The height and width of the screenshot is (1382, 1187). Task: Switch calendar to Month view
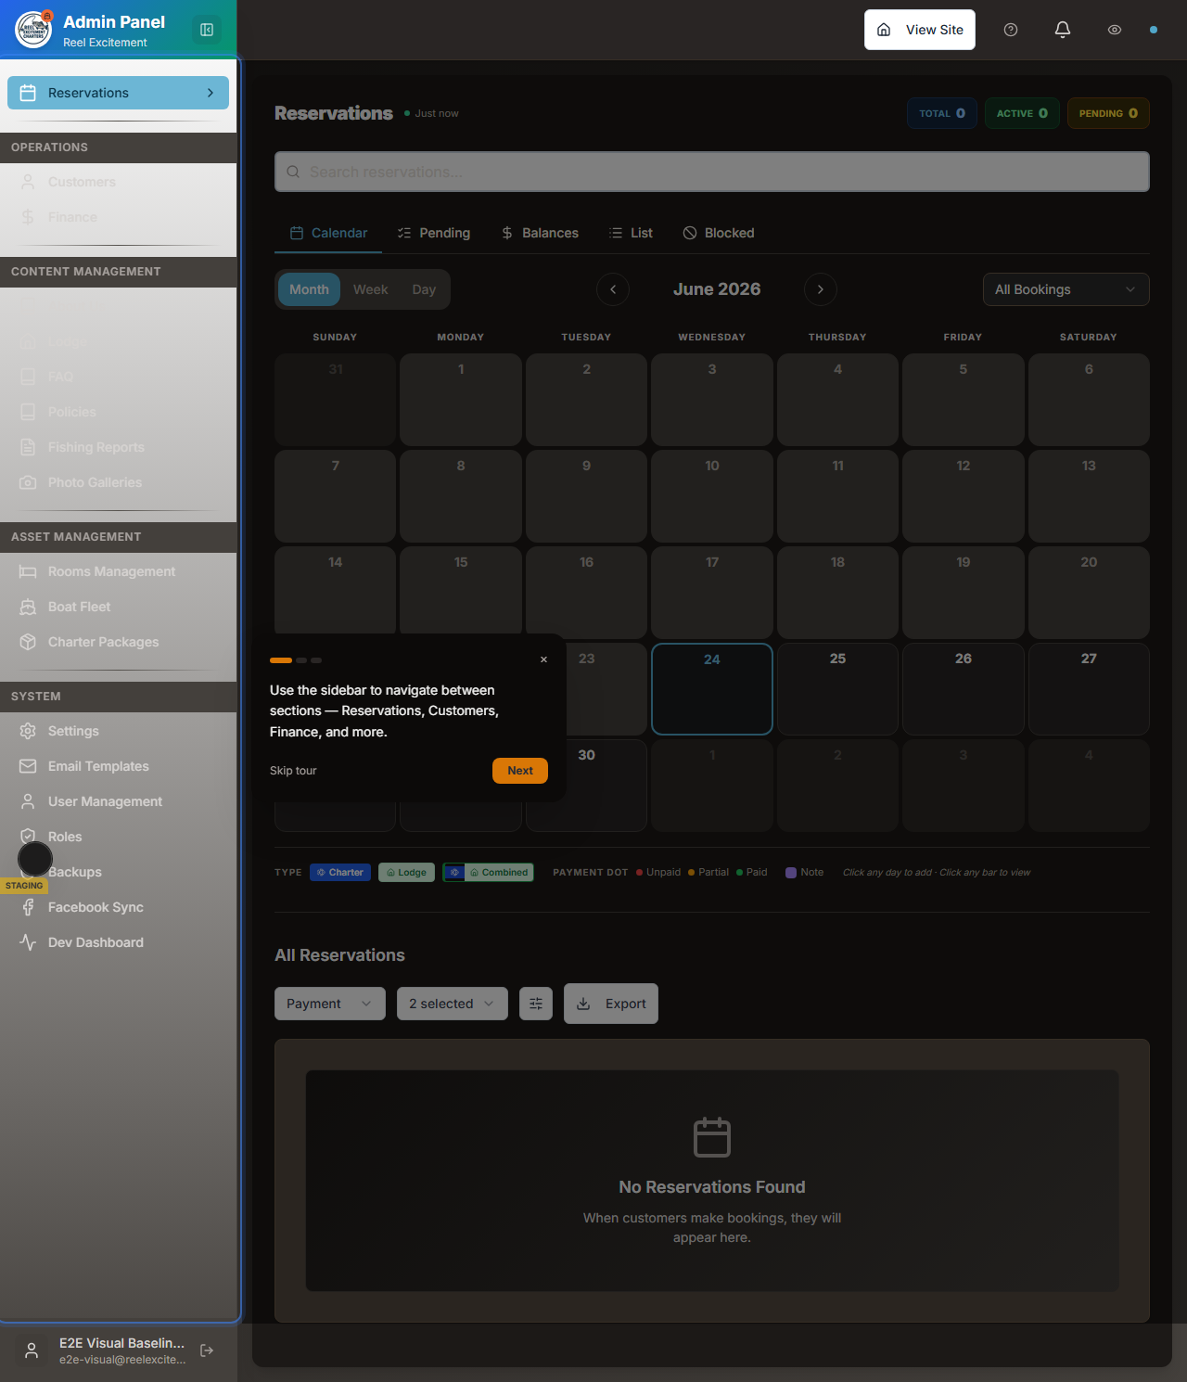(309, 289)
